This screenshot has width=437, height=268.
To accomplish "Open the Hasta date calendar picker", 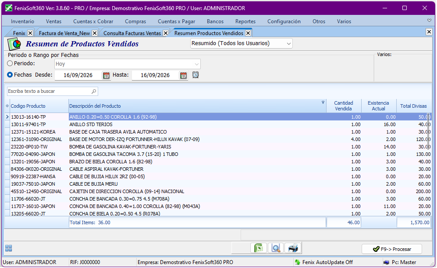I will pos(183,75).
